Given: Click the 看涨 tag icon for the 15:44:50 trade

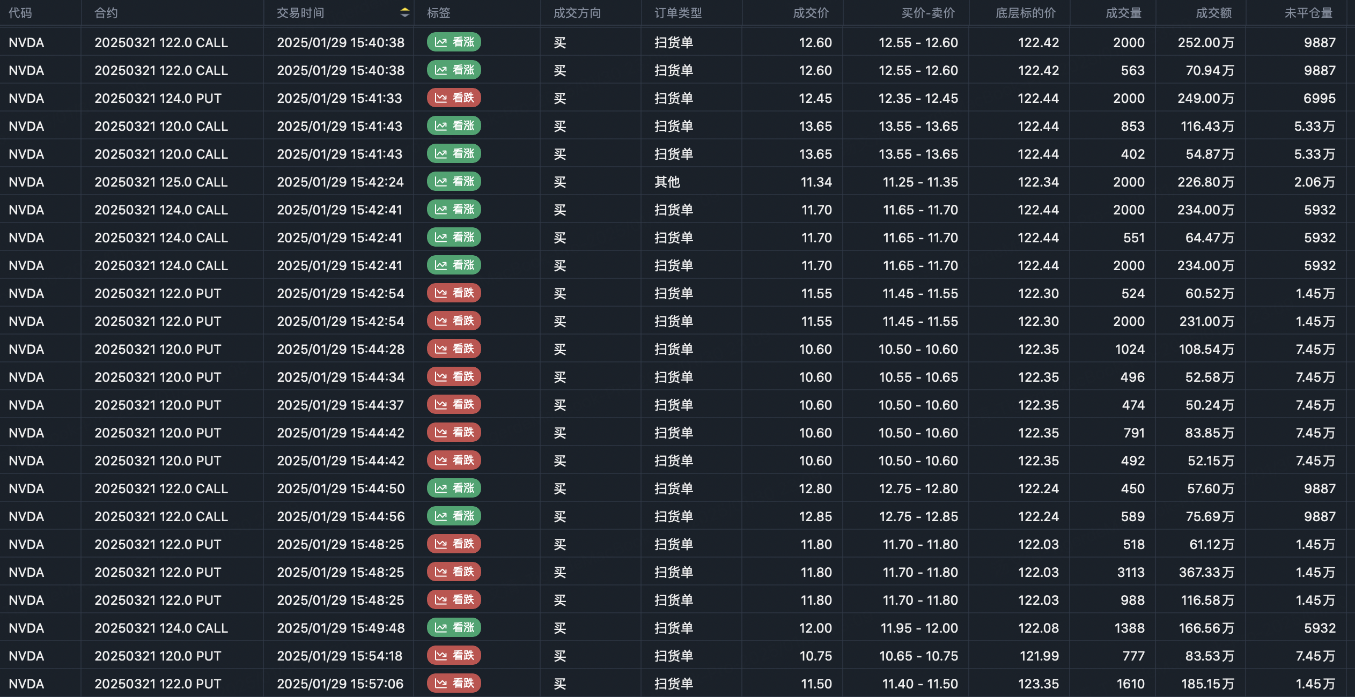Looking at the screenshot, I should pyautogui.click(x=441, y=488).
